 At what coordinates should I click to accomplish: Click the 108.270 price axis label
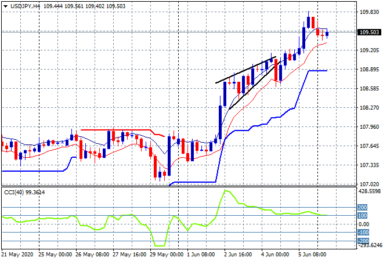369,108
